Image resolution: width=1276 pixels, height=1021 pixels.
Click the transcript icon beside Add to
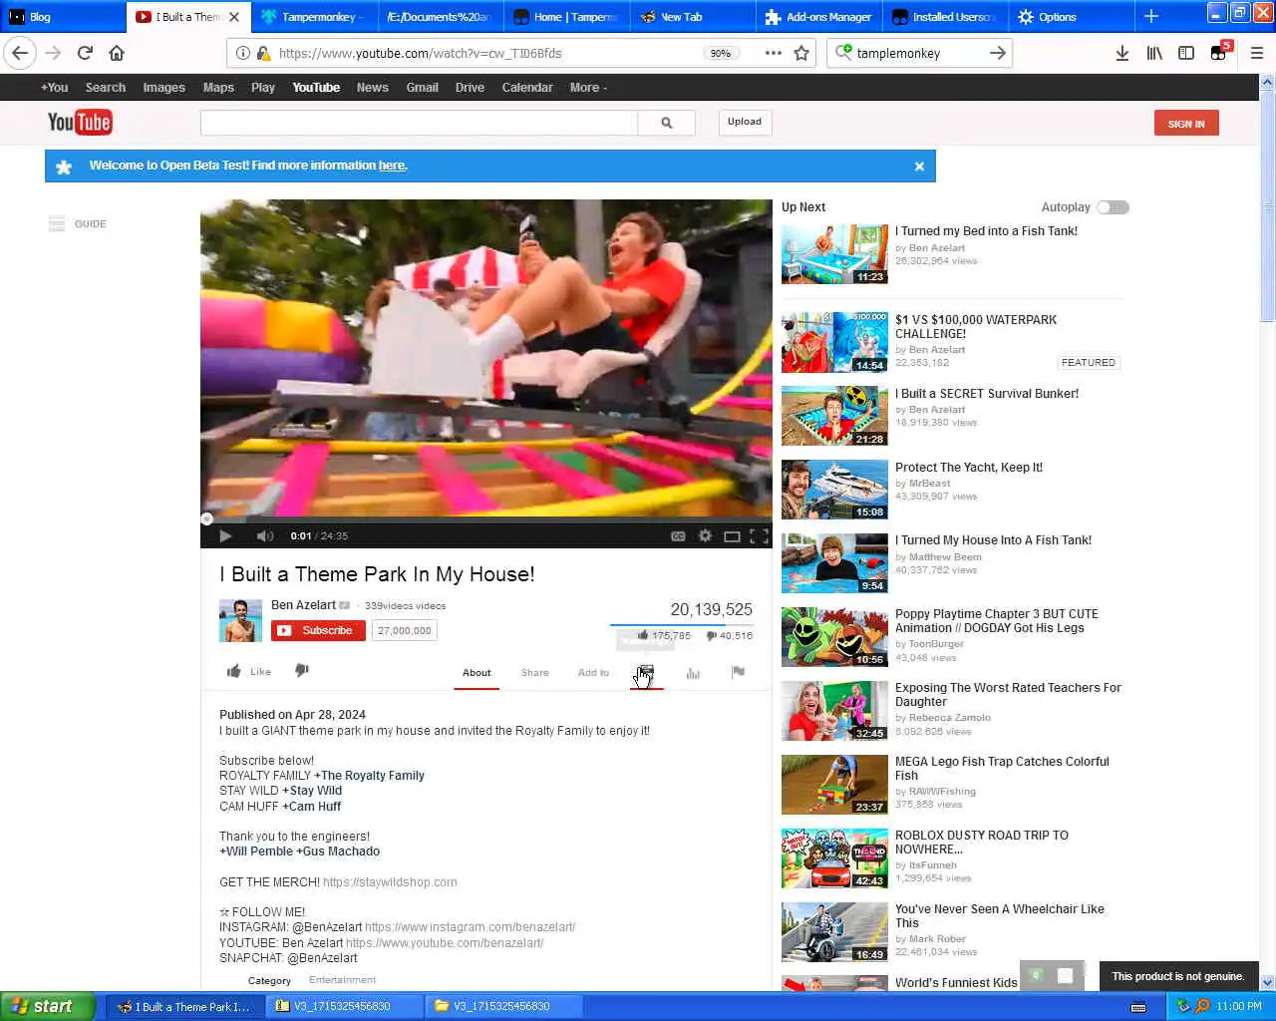646,673
